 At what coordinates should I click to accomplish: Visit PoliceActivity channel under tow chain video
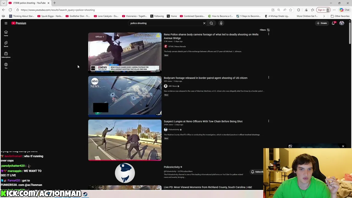174,130
